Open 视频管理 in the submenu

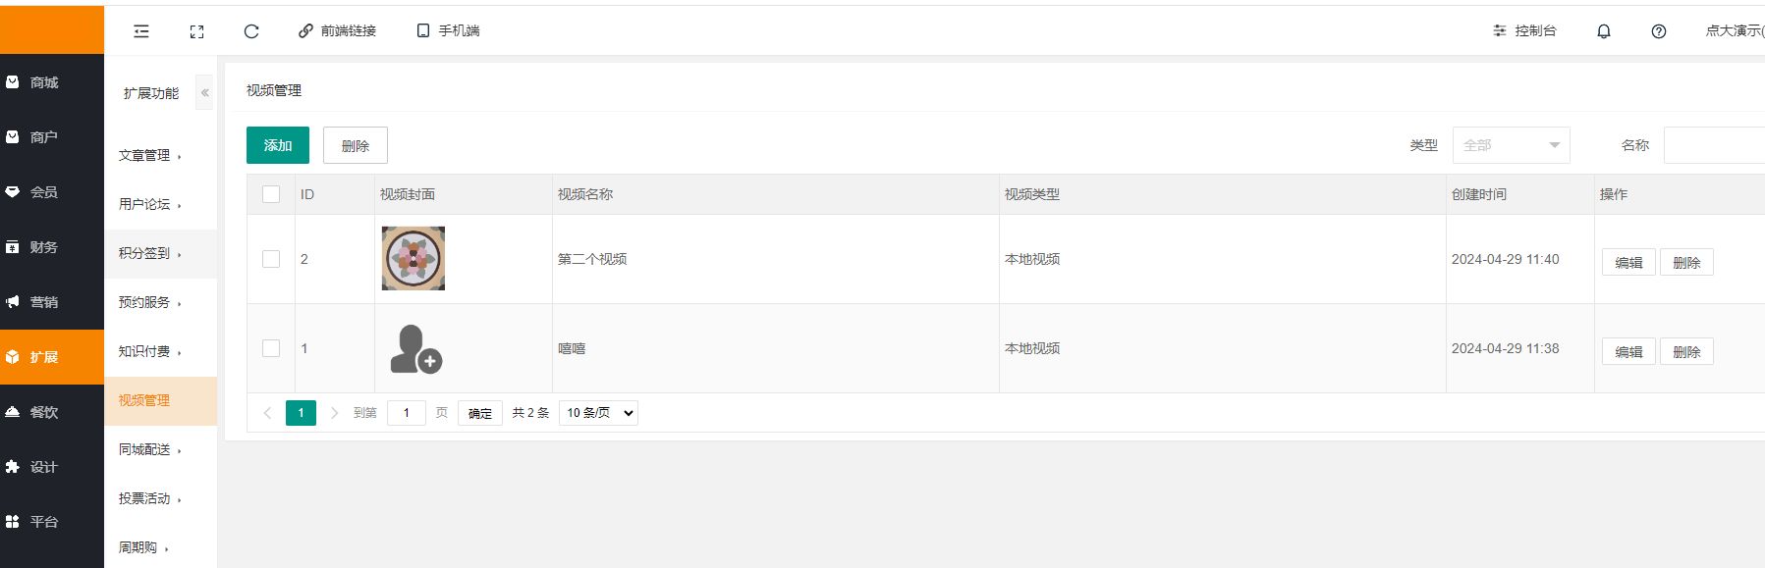pos(144,400)
